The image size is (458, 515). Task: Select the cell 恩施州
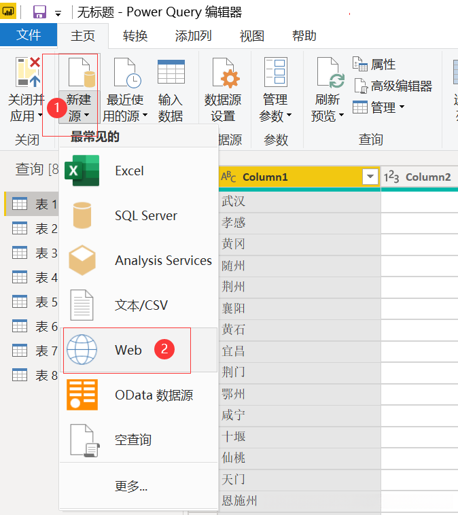(300, 501)
